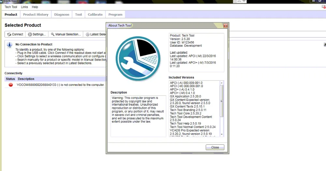Click 'No Connection to Product' heading
Screen dimensions: 326x171
[x=34, y=44]
